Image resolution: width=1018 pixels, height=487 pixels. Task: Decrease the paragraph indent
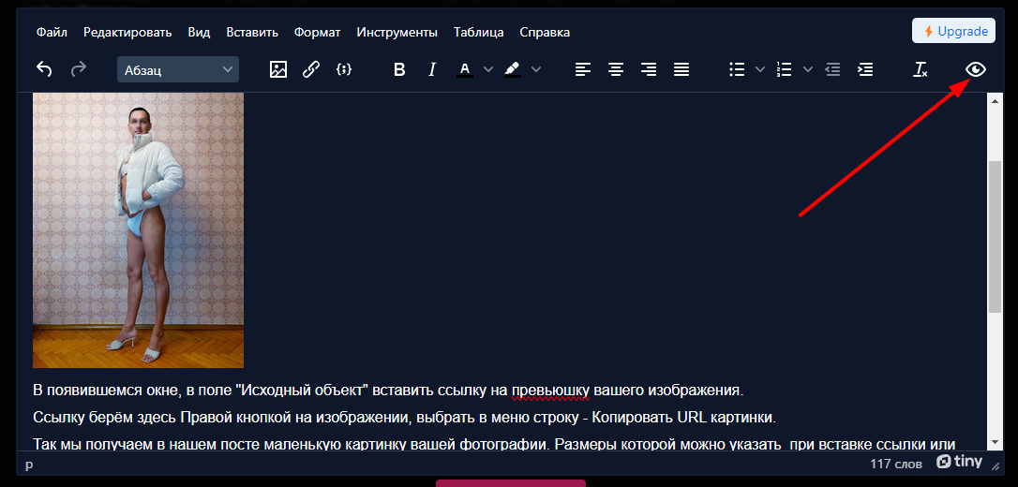[x=832, y=69]
